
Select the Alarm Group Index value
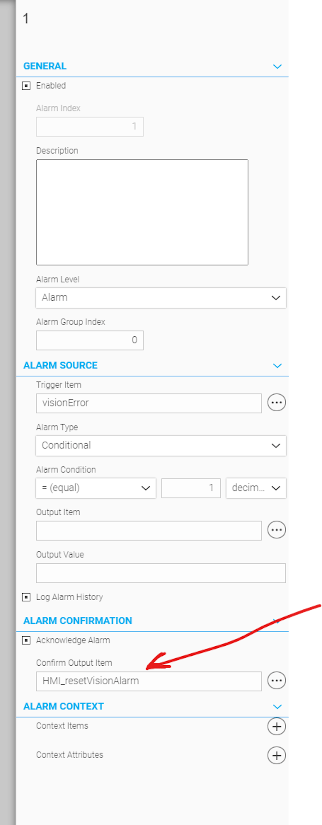pyautogui.click(x=90, y=340)
